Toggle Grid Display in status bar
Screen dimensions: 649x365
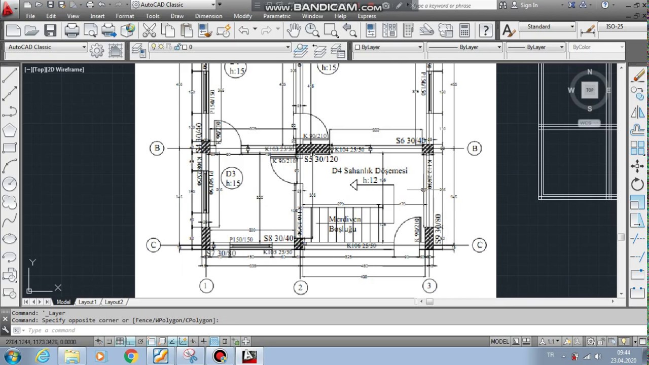pos(120,342)
